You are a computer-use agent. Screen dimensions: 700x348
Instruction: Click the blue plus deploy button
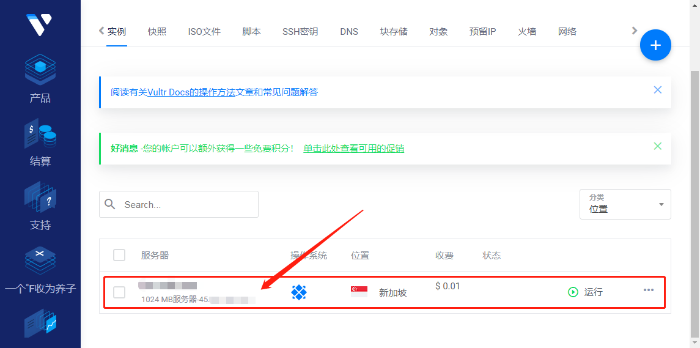[655, 45]
